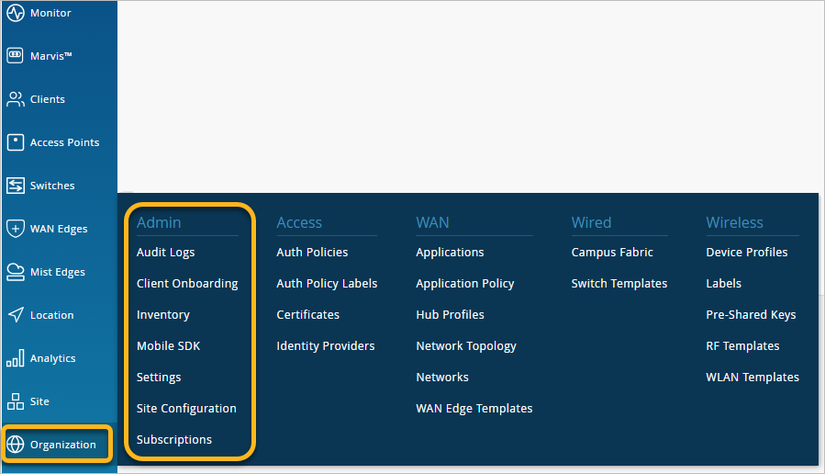The width and height of the screenshot is (825, 474).
Task: Click the Monitor heartbeat icon
Action: pyautogui.click(x=15, y=13)
